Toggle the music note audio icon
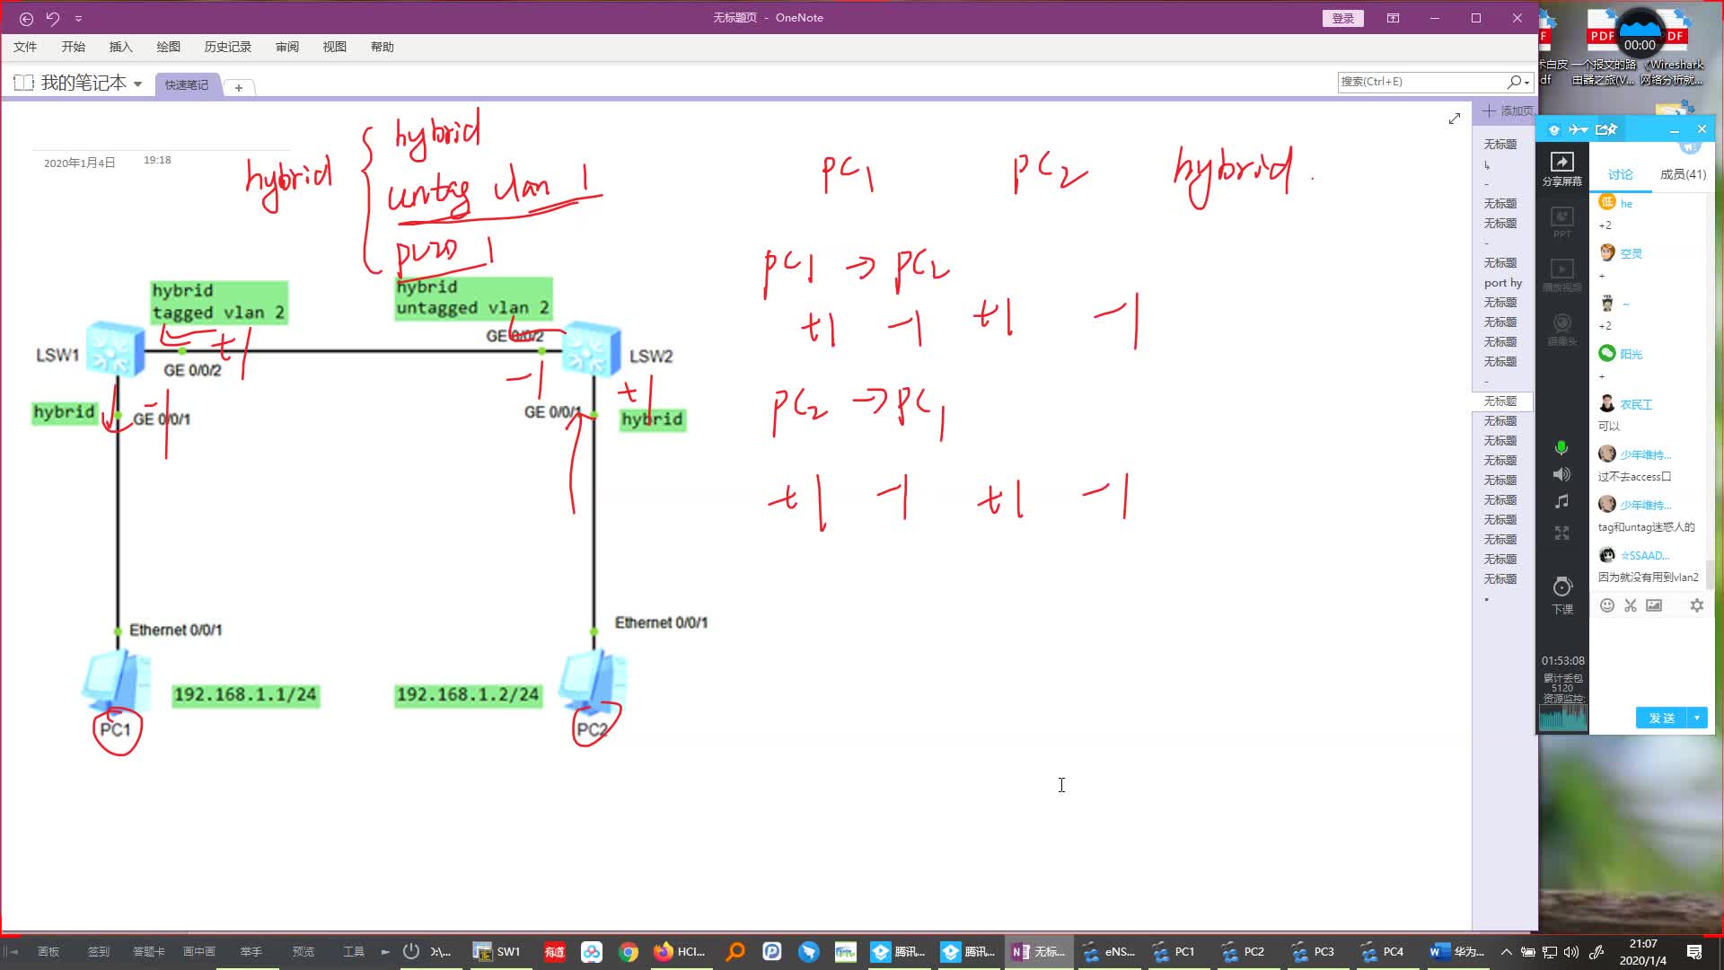Image resolution: width=1724 pixels, height=970 pixels. pos(1561,502)
